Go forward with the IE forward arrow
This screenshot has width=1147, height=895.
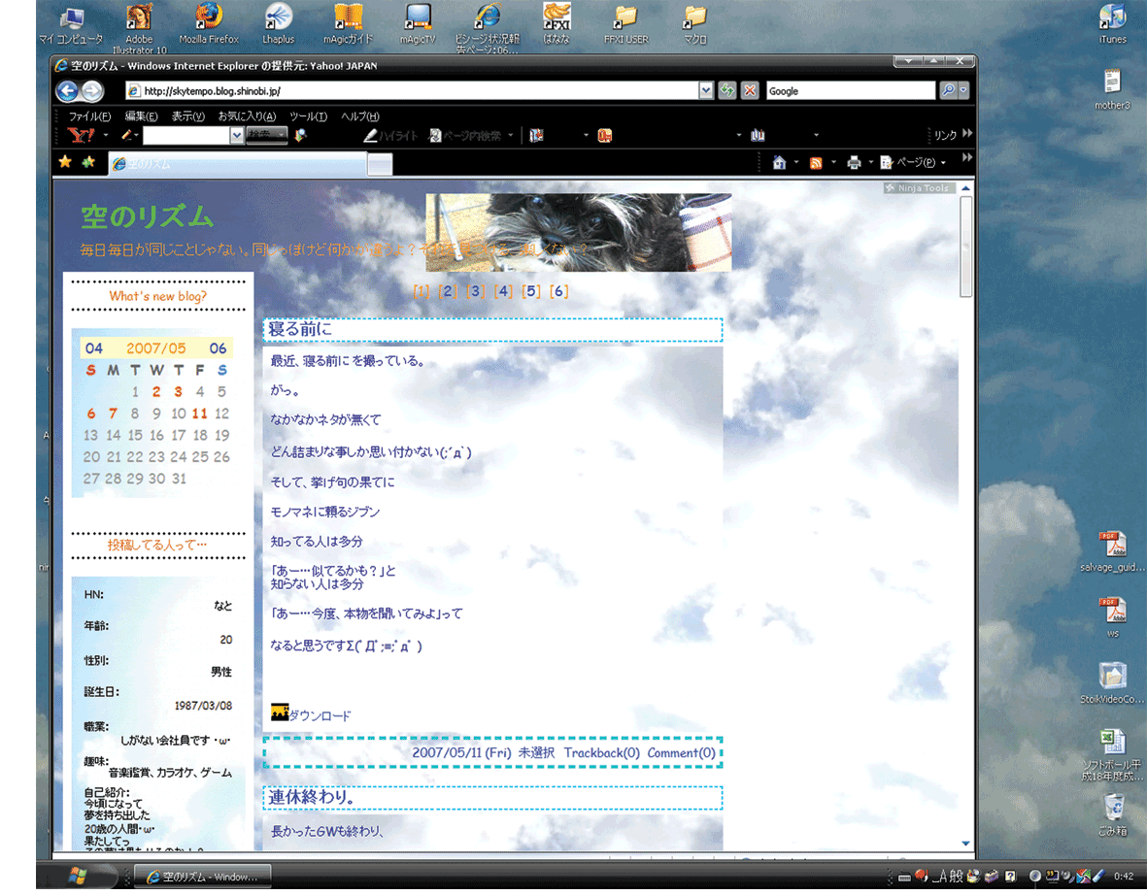click(x=92, y=90)
